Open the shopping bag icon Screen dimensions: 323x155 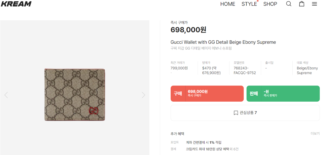[302, 4]
